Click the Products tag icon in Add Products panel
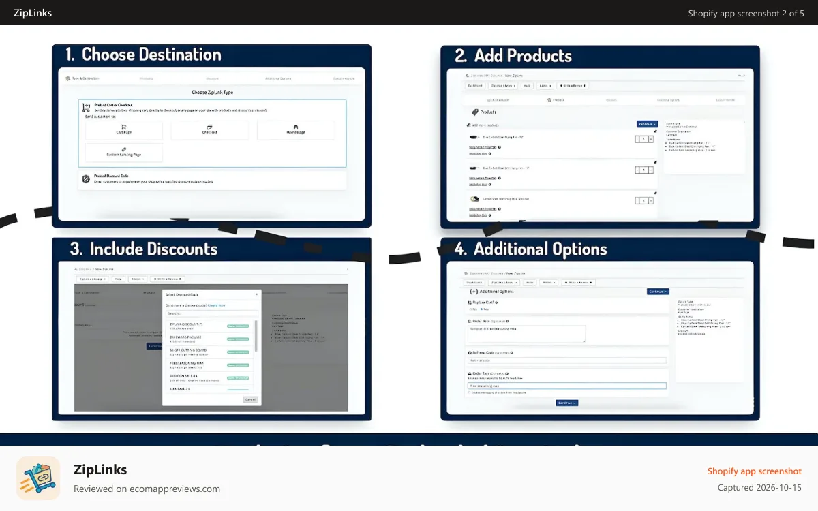Viewport: 818px width, 511px height. point(475,112)
